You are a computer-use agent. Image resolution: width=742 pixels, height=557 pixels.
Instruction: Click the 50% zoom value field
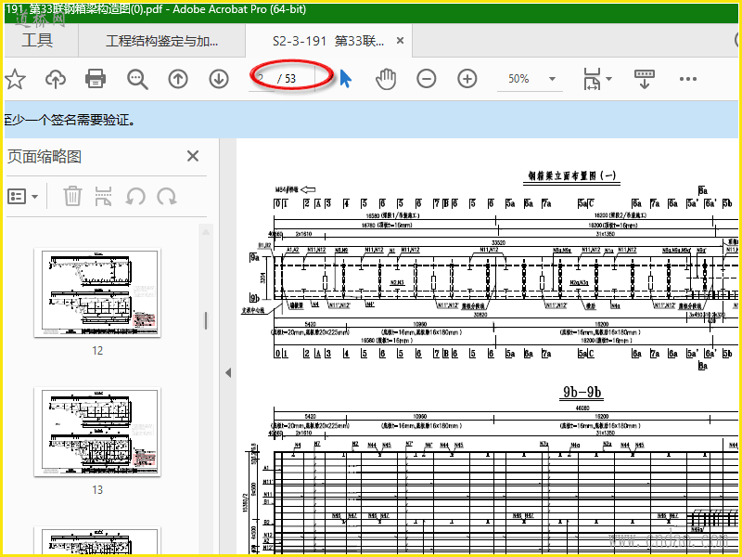pyautogui.click(x=518, y=79)
